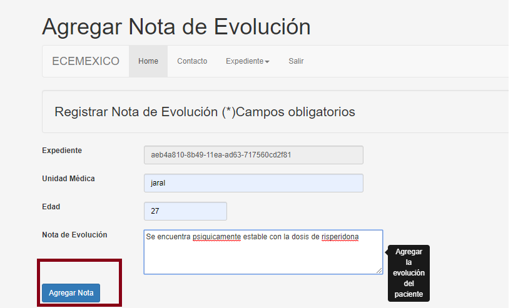This screenshot has height=308, width=518.
Task: Go to the Contacto page
Action: click(192, 61)
